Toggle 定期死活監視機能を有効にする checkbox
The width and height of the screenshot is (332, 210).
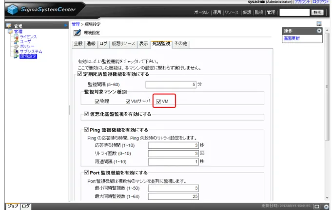coord(79,74)
